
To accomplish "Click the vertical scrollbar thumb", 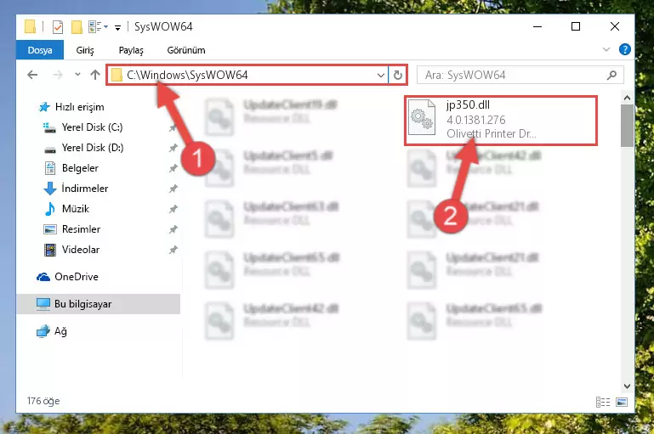I will [627, 126].
